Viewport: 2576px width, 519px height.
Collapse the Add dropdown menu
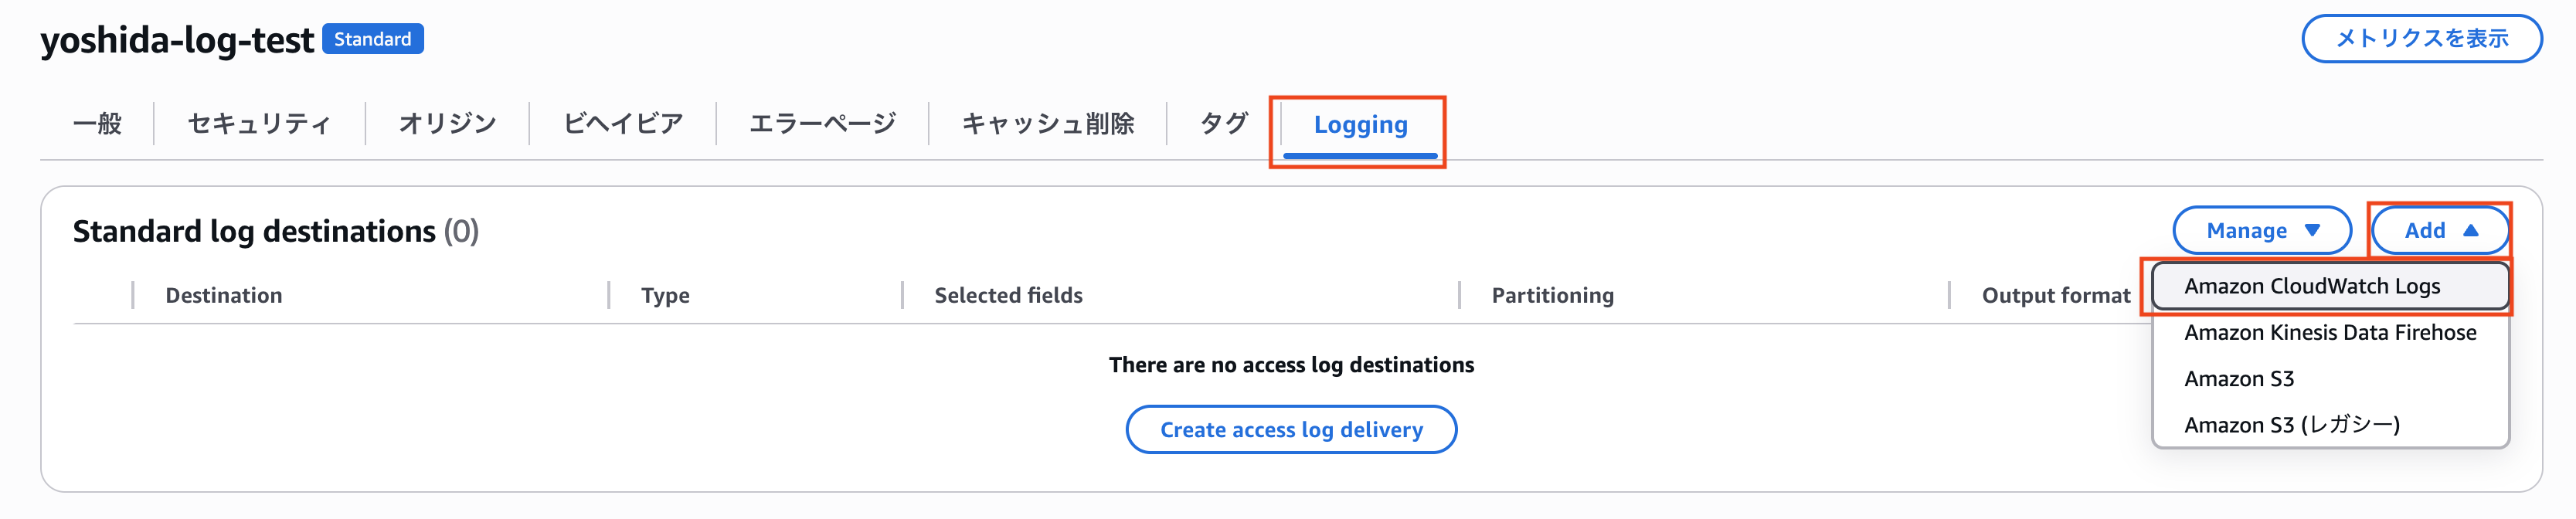2440,231
